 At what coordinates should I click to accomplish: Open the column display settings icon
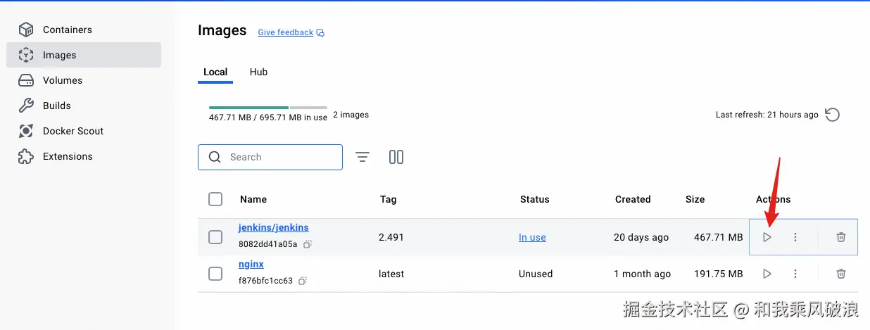tap(396, 157)
